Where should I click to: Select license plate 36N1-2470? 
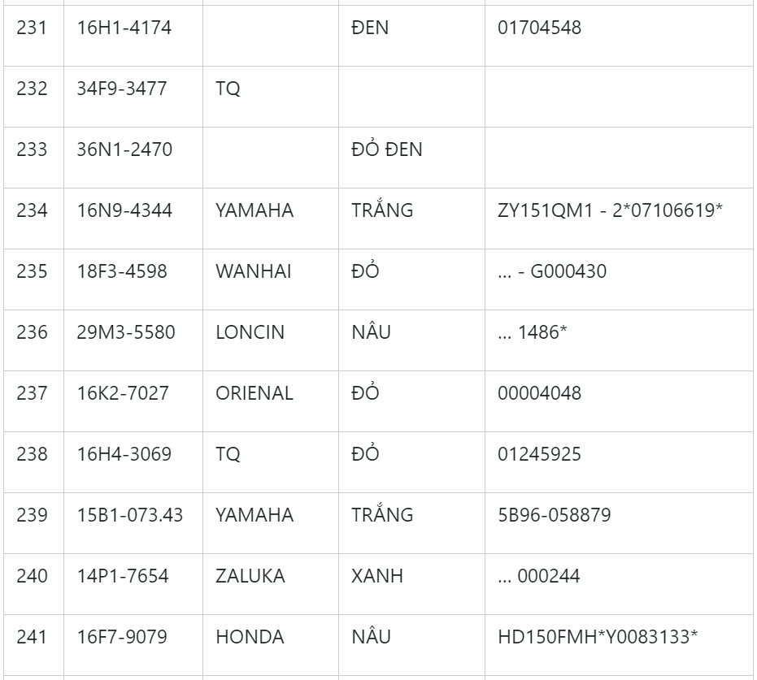124,149
